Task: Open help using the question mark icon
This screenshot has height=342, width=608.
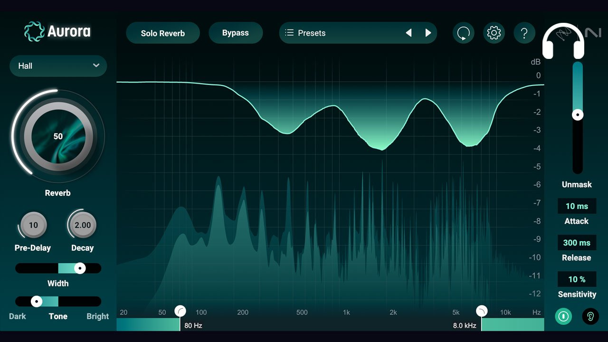Action: pyautogui.click(x=524, y=33)
